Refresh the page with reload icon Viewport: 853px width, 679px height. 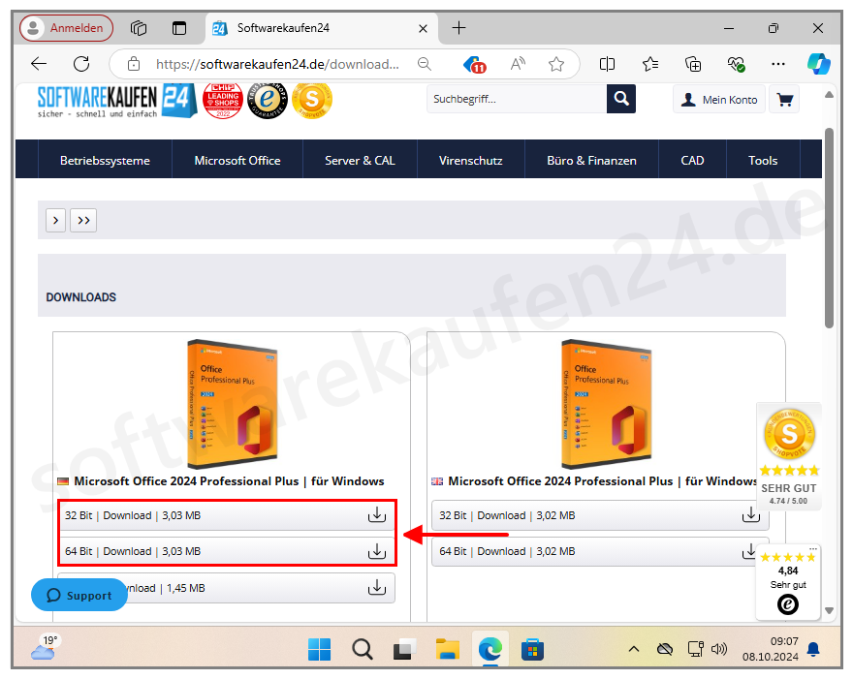[x=81, y=64]
